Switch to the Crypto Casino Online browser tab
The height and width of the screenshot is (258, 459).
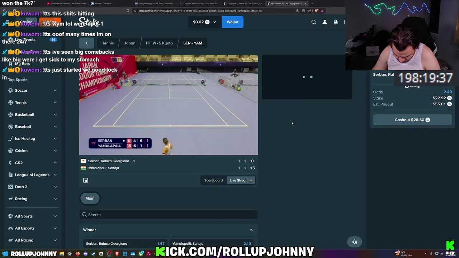click(199, 4)
